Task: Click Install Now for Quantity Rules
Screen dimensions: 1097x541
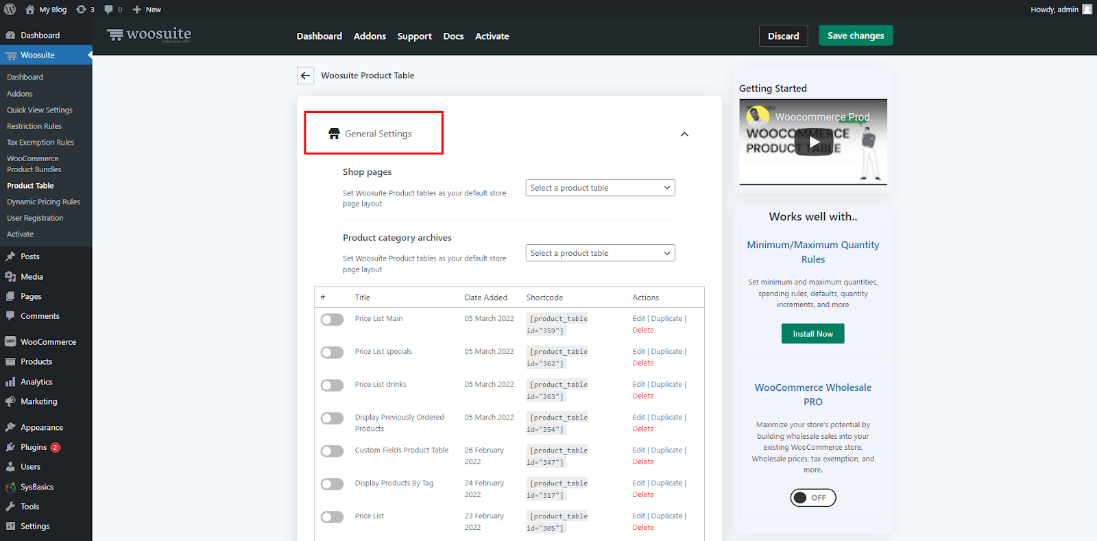Action: tap(813, 334)
